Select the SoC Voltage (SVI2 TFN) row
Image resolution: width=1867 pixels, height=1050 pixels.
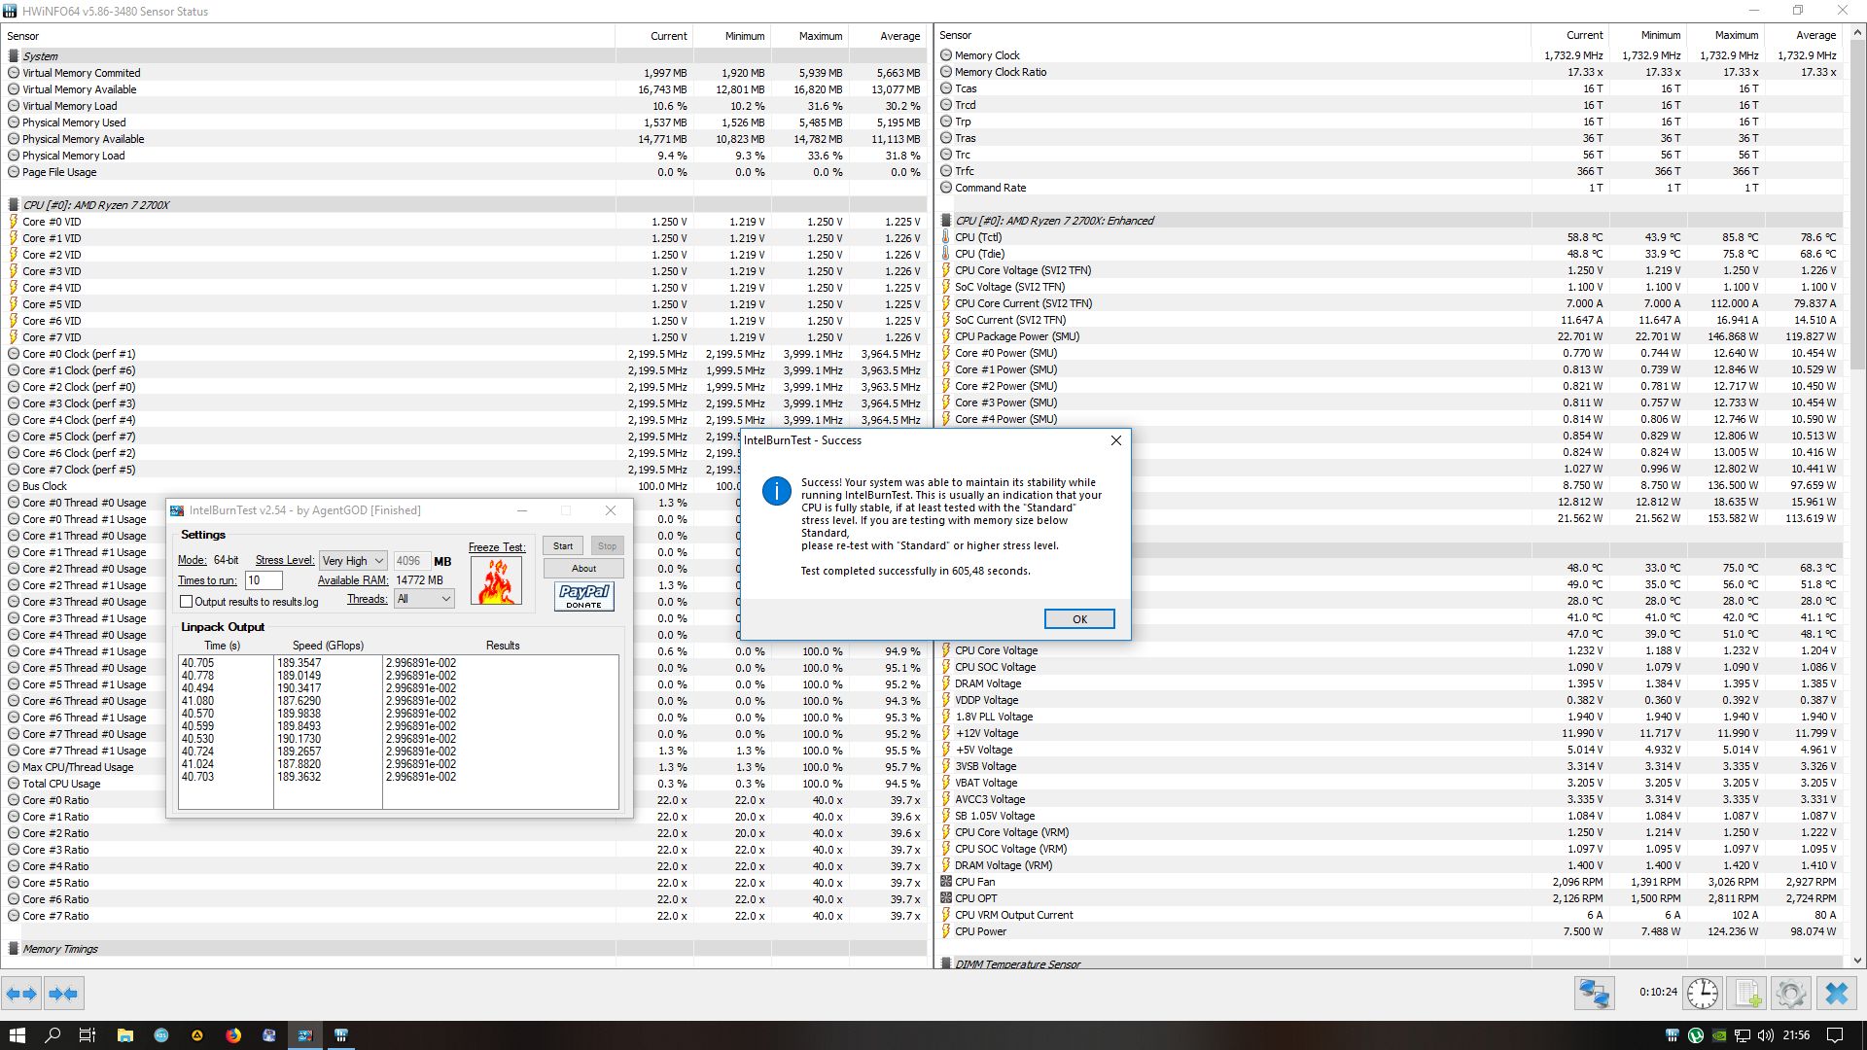click(x=1391, y=287)
